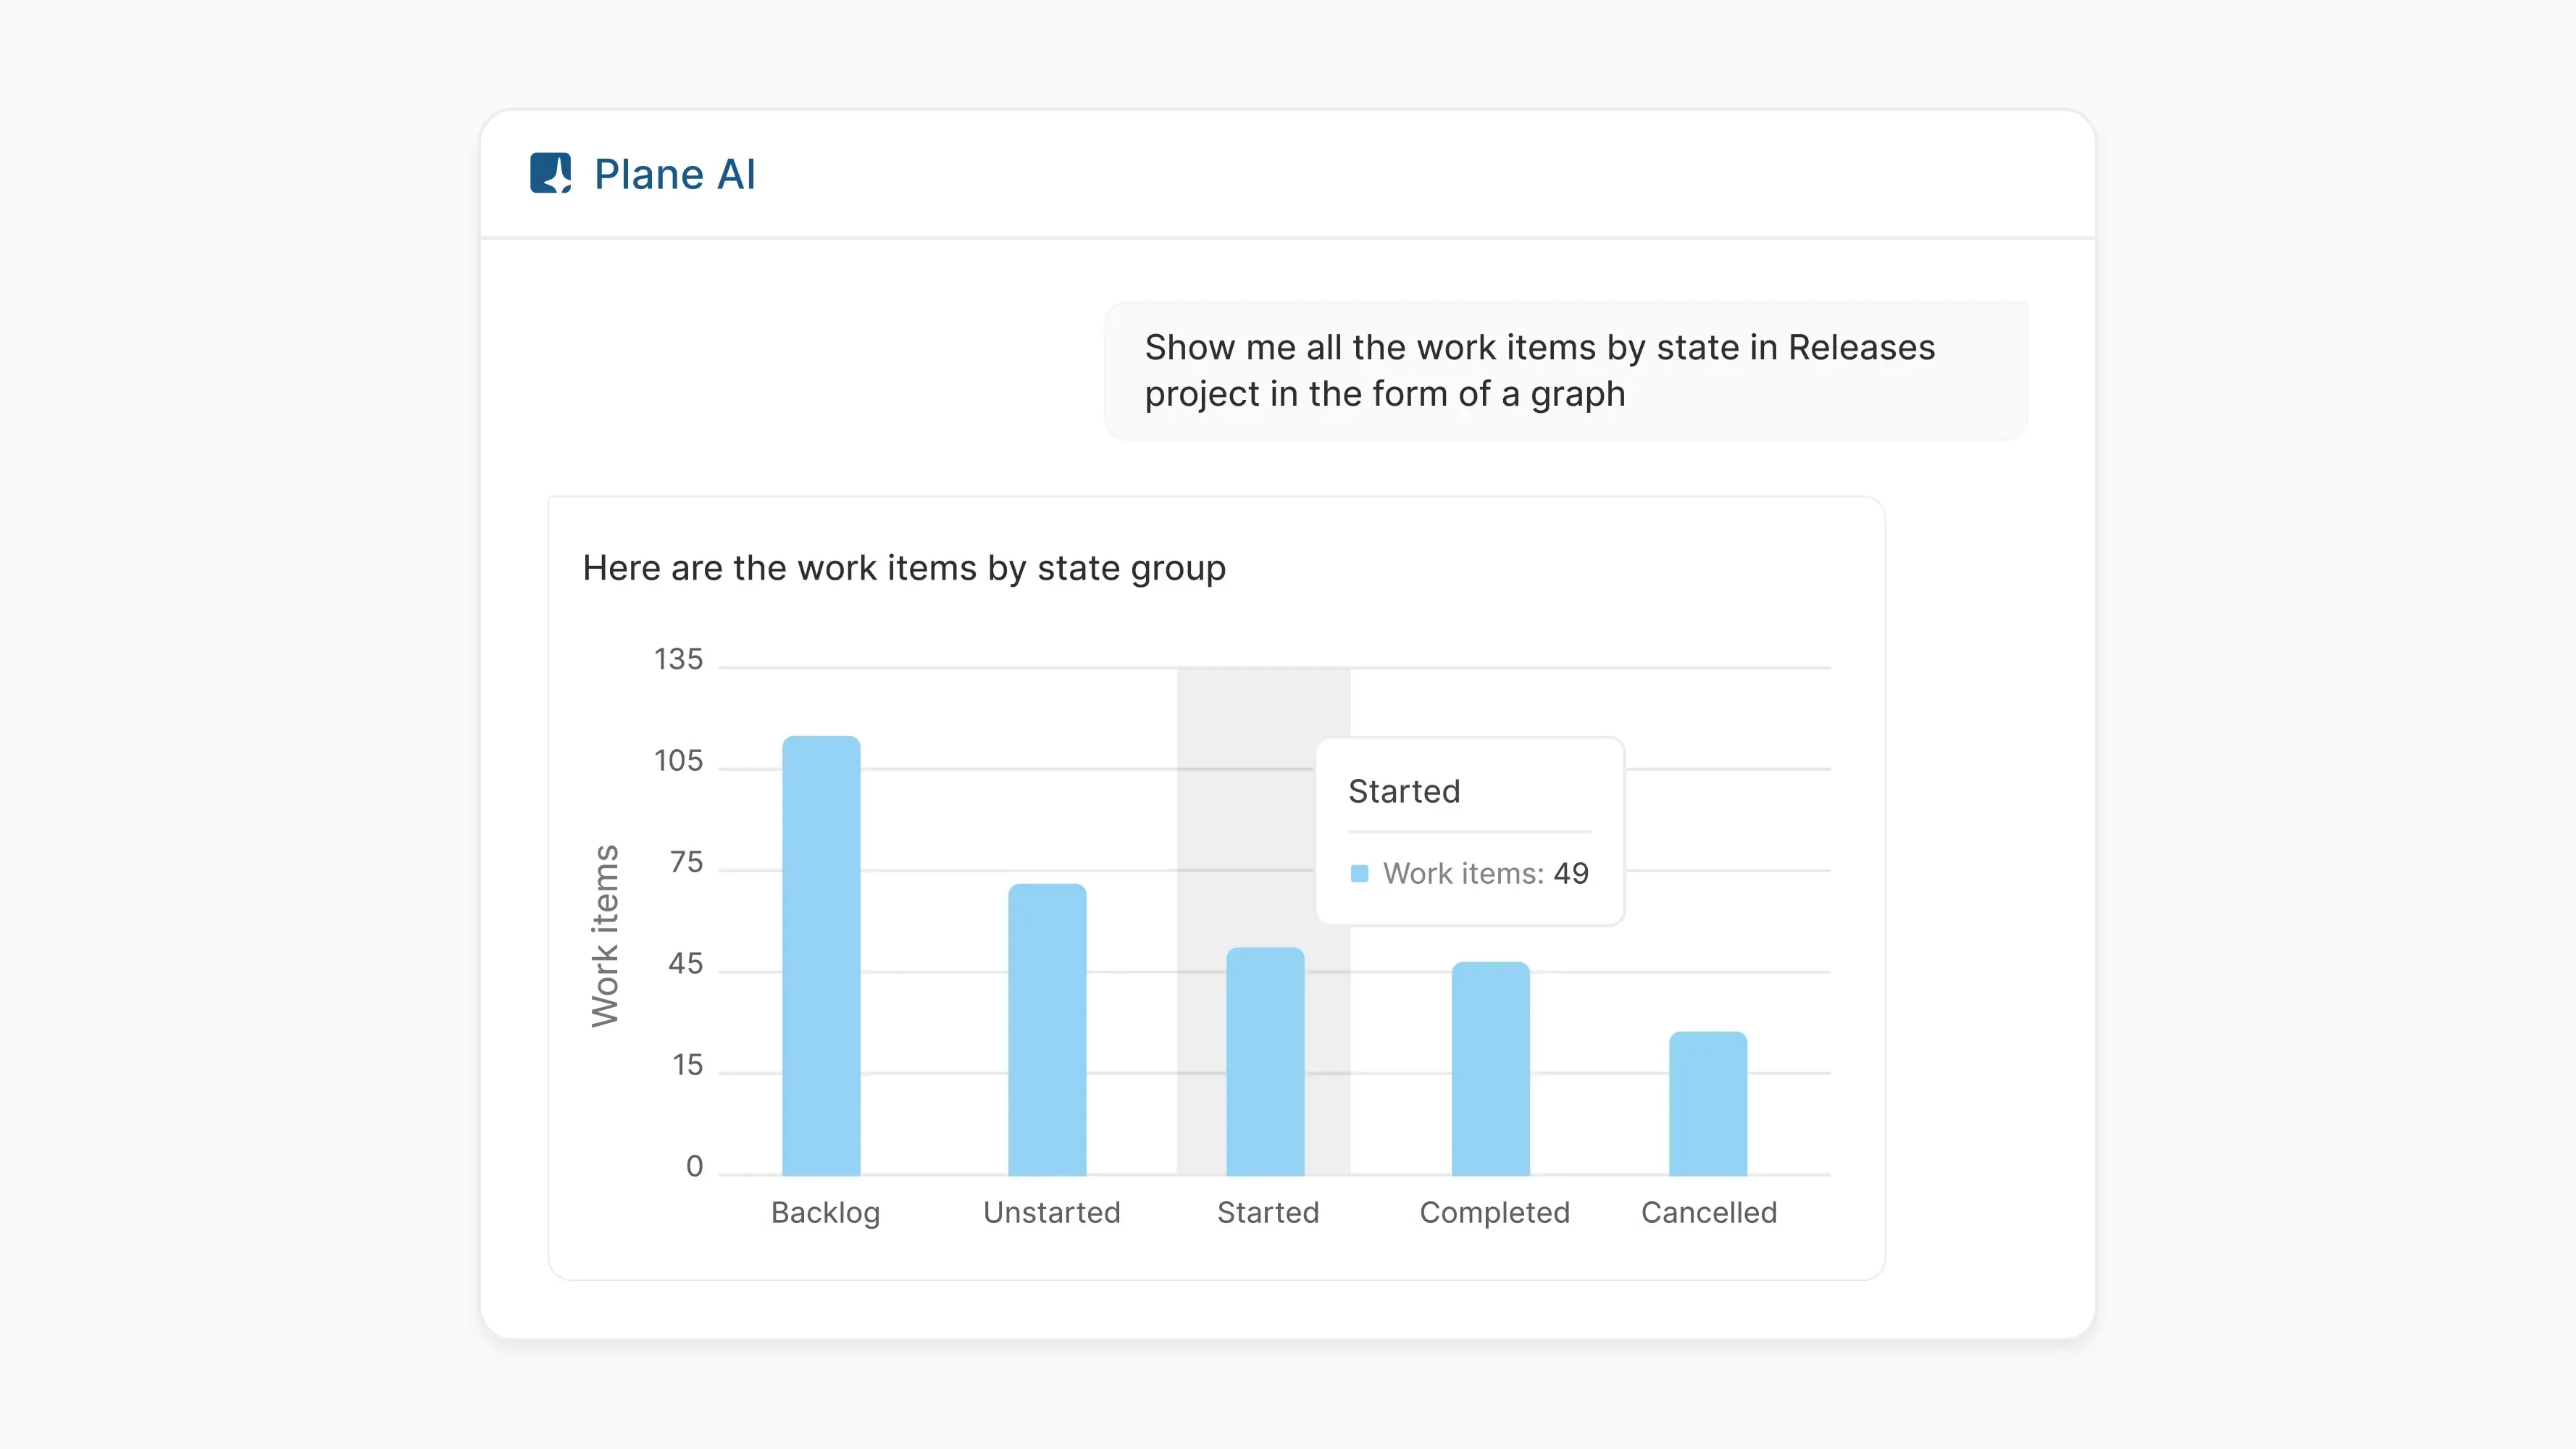This screenshot has width=2576, height=1449.
Task: Click the Completed x-axis label
Action: [x=1495, y=1213]
